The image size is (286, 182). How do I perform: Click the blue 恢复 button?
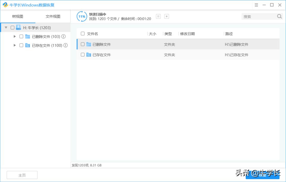tap(263, 175)
